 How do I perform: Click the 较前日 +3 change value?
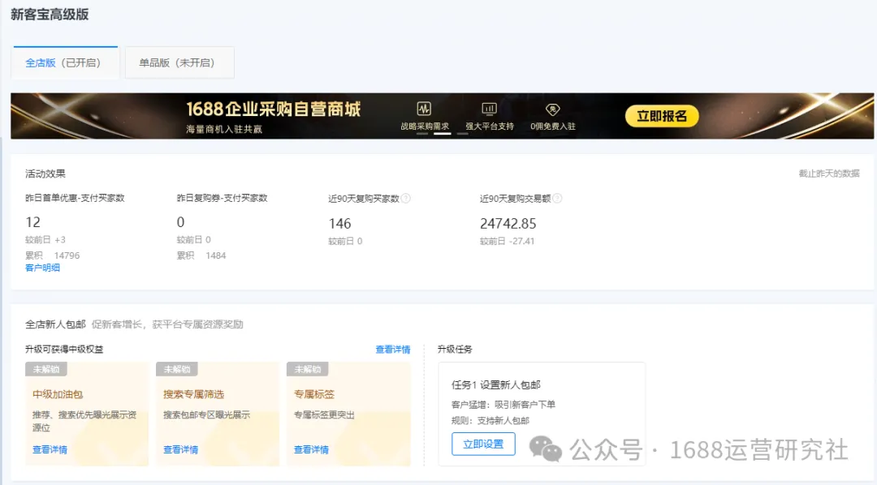point(45,240)
